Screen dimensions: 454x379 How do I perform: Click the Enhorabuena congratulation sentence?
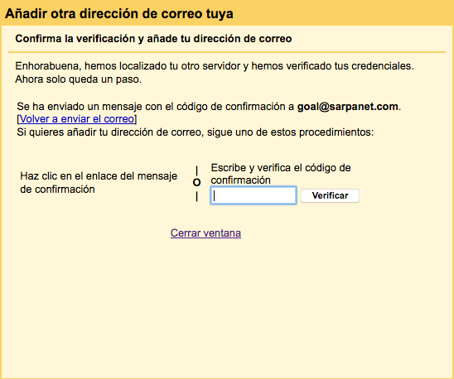point(215,66)
